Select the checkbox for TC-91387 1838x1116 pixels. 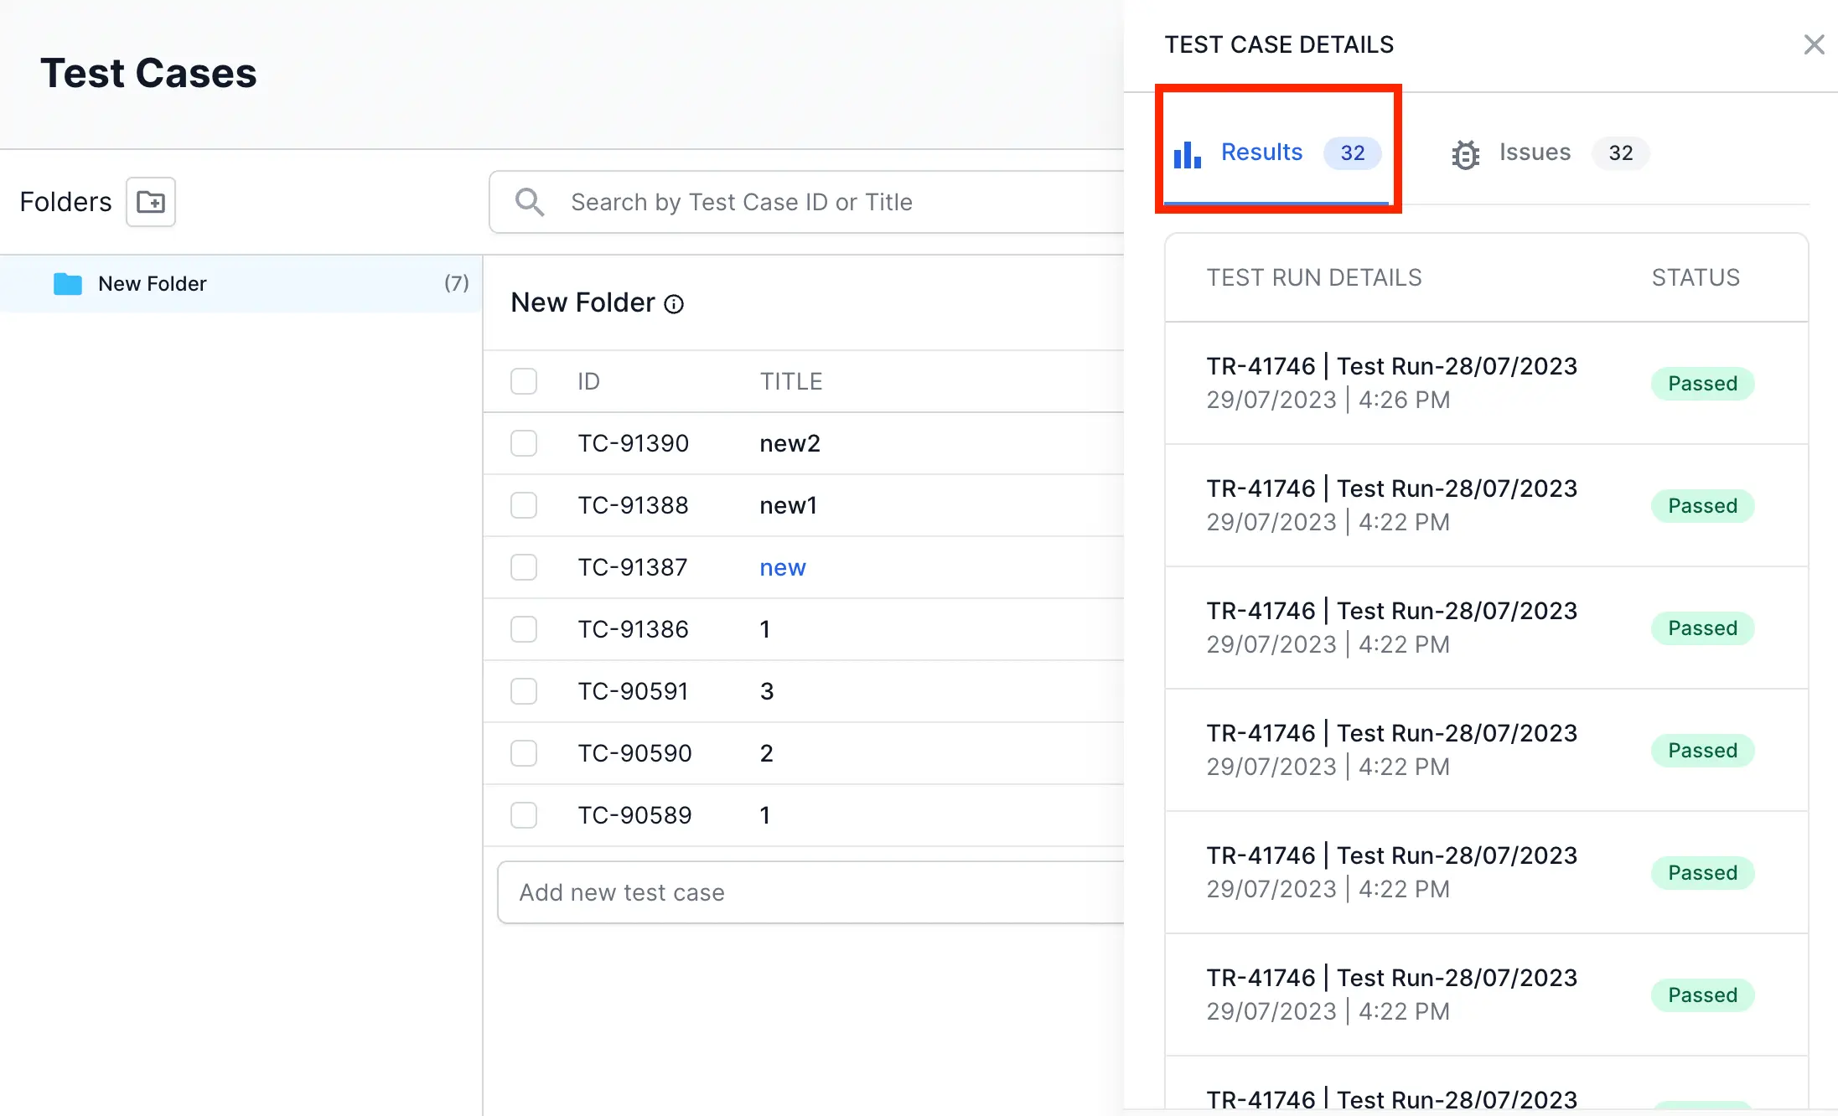pos(524,567)
